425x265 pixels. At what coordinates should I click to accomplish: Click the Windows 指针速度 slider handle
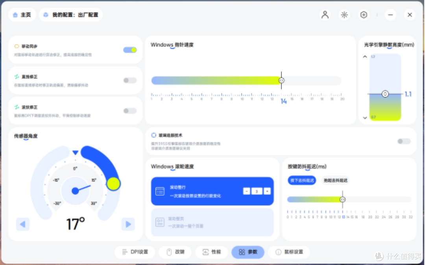point(281,80)
